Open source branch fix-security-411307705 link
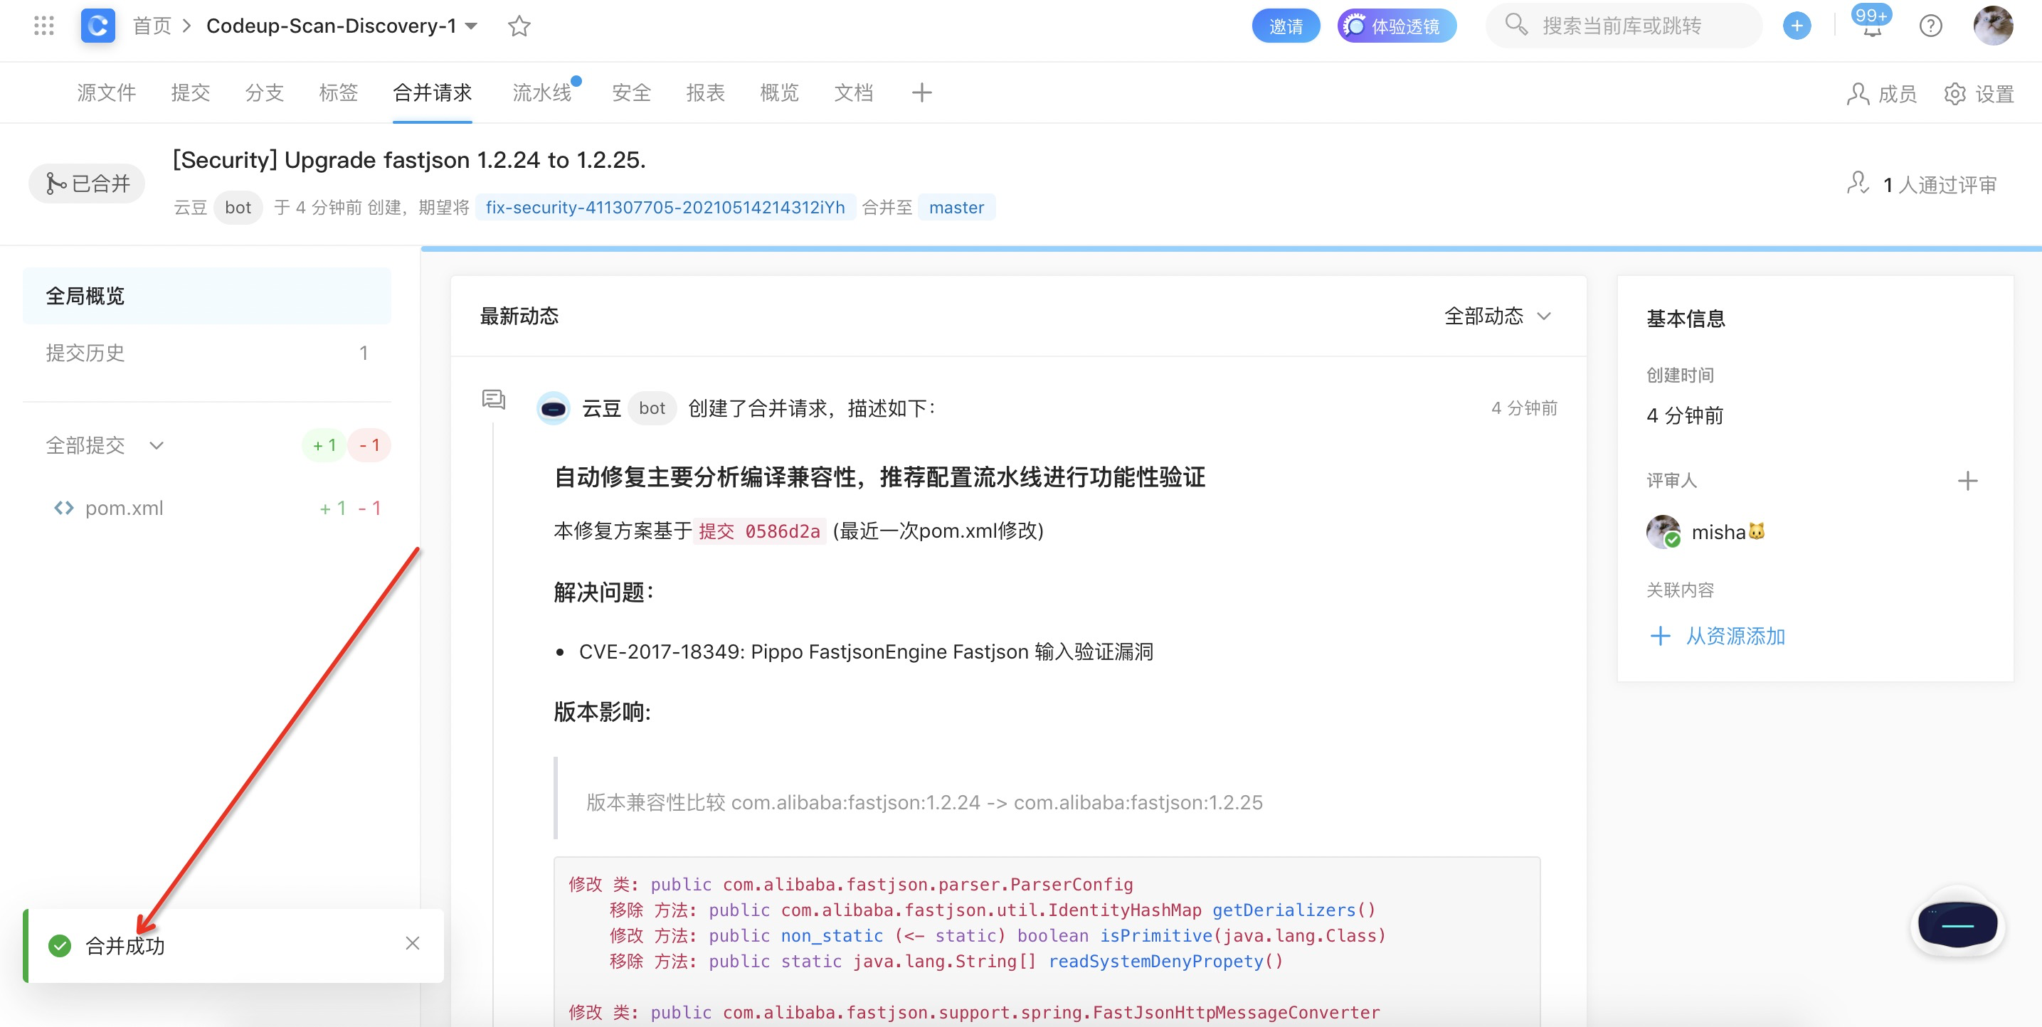Image resolution: width=2042 pixels, height=1027 pixels. pyautogui.click(x=665, y=208)
